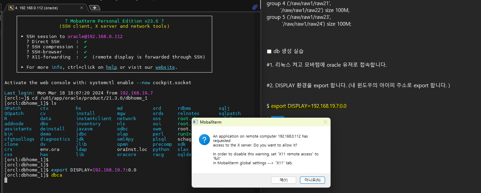Close the 192.168.0.112 (oracle) session tab
The image size is (481, 193).
tap(81, 8)
